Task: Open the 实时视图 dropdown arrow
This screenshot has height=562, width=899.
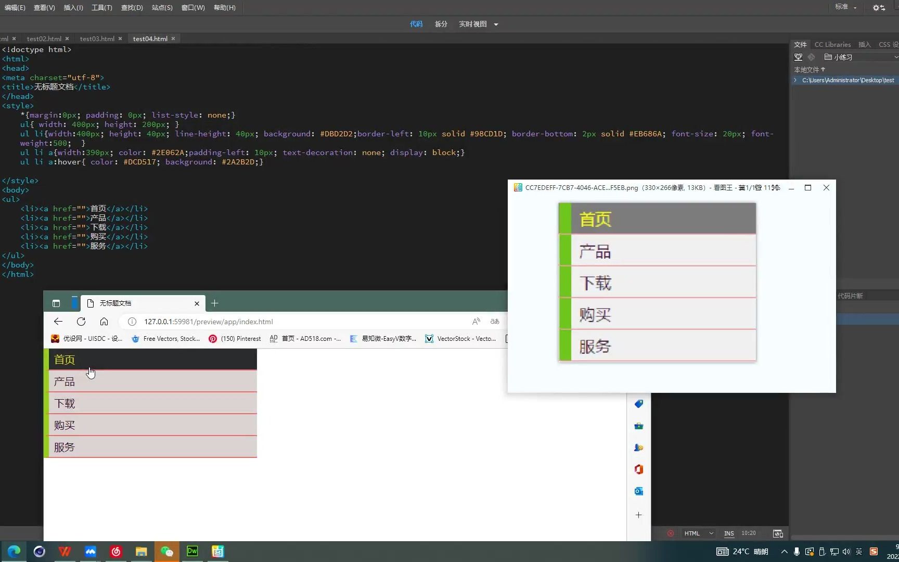Action: point(496,24)
